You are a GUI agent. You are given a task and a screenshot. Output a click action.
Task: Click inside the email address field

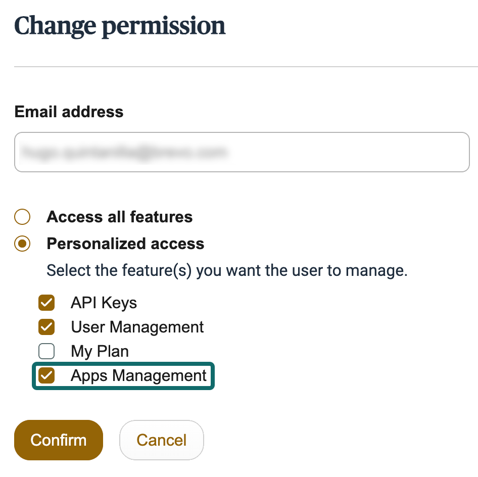pos(242,152)
